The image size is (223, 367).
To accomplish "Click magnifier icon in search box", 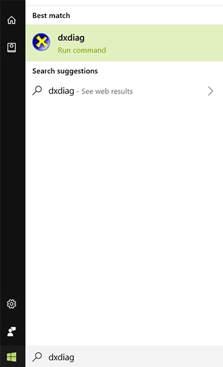I will coord(37,357).
